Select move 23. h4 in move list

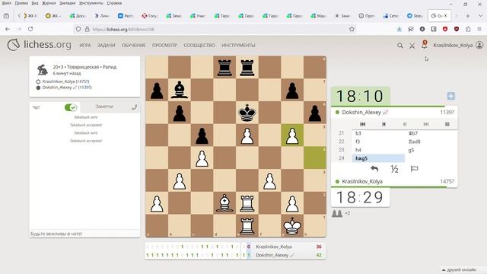378,150
